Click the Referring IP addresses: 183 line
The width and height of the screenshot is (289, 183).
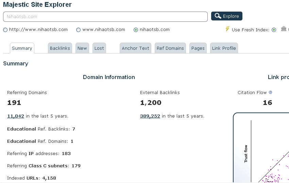tap(39, 154)
